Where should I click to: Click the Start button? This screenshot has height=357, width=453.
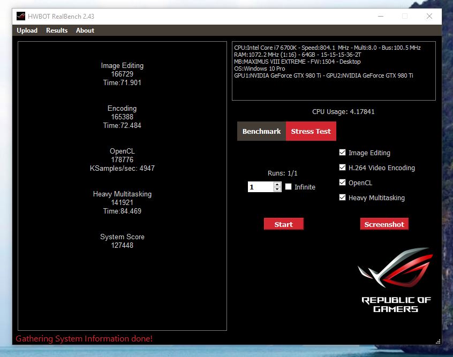[284, 224]
